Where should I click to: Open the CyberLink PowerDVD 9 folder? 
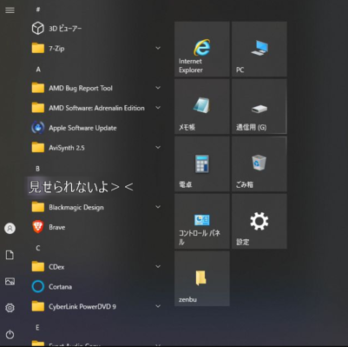coord(95,306)
